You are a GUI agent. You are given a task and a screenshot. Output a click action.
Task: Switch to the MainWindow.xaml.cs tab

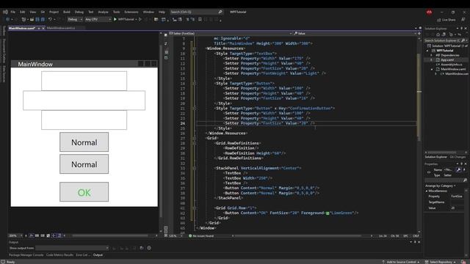tap(61, 28)
